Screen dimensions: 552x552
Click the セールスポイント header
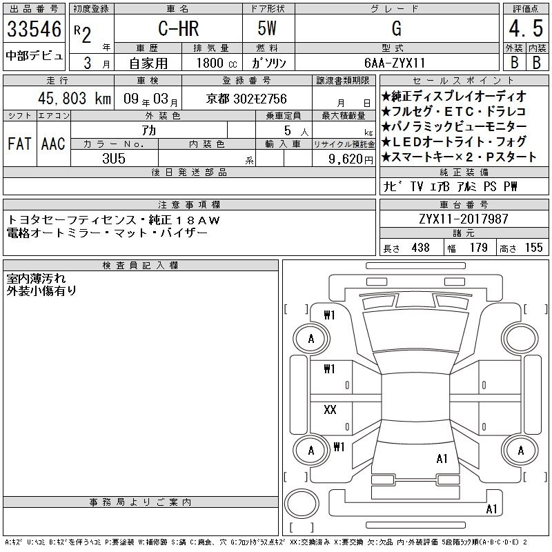(464, 81)
